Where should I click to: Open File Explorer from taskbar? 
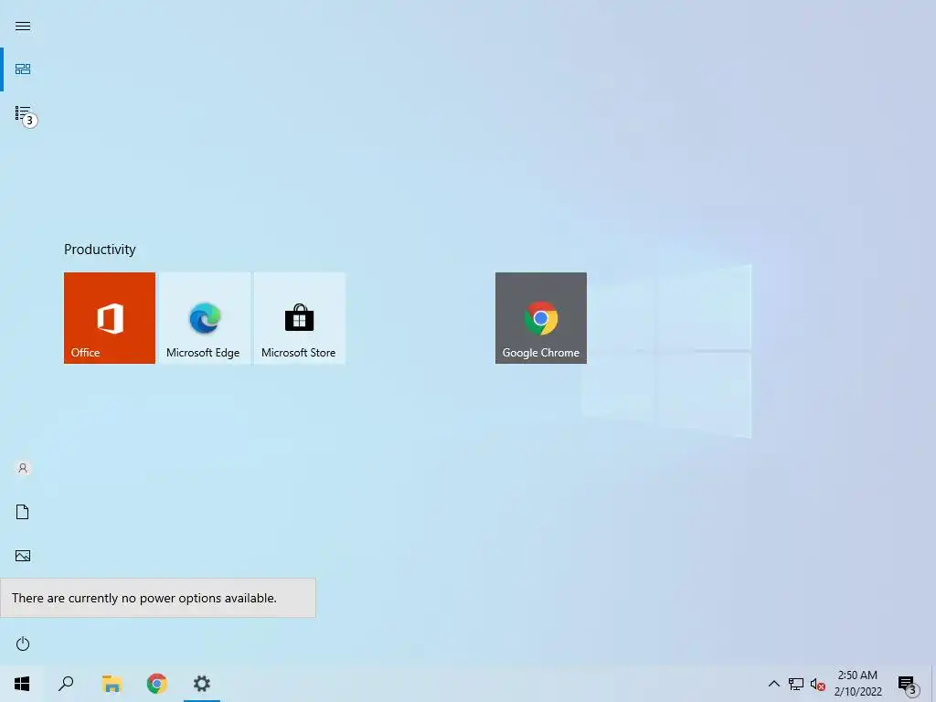point(112,684)
